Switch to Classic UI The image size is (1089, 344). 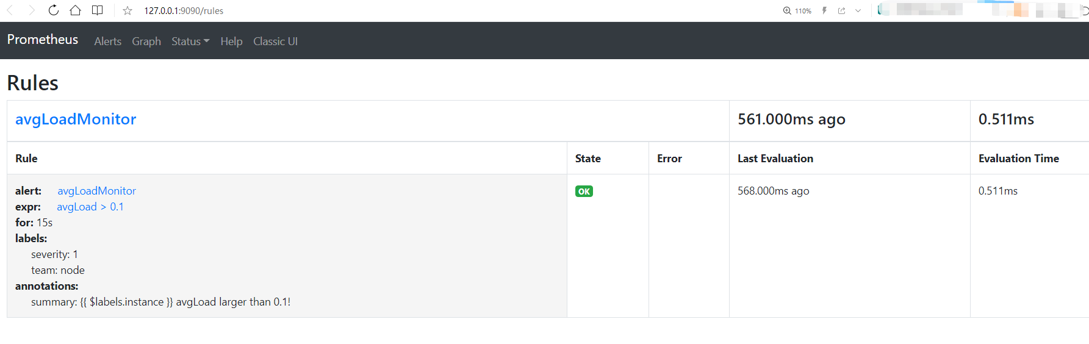(275, 41)
